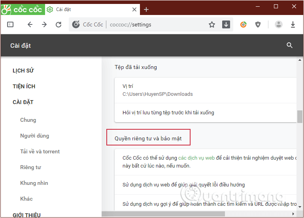Reload the settings page
The height and width of the screenshot is (218, 304).
[x=59, y=24]
